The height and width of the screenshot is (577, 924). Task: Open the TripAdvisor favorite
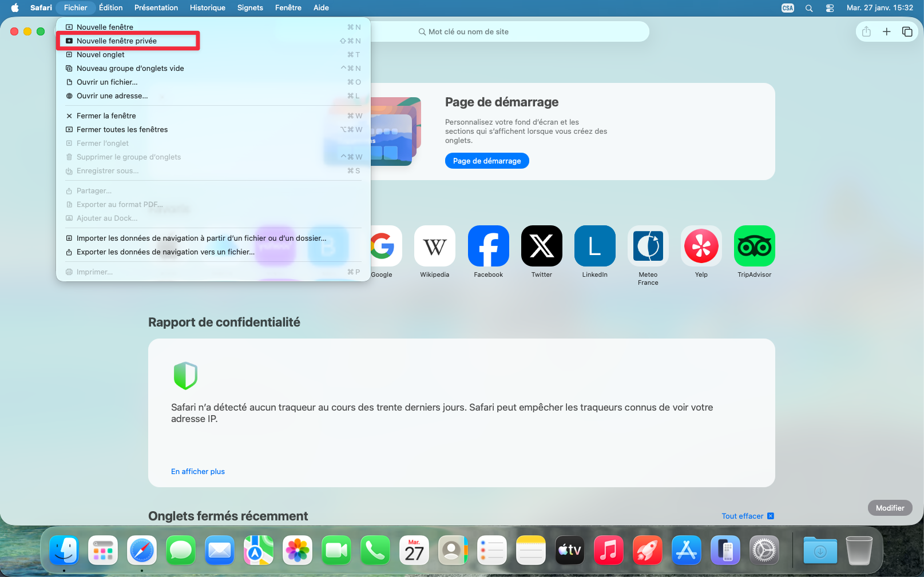pyautogui.click(x=755, y=246)
